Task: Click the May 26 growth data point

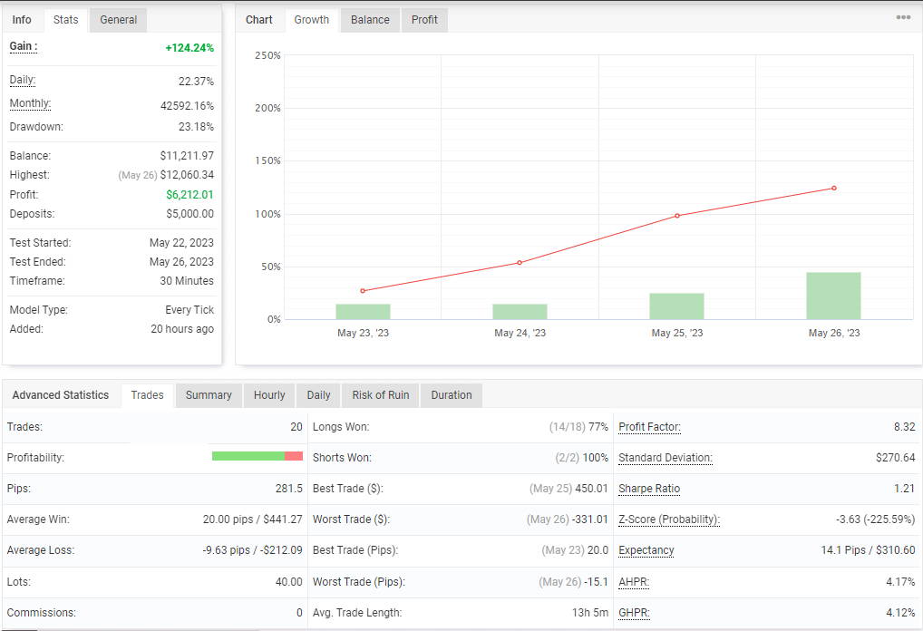Action: 834,189
